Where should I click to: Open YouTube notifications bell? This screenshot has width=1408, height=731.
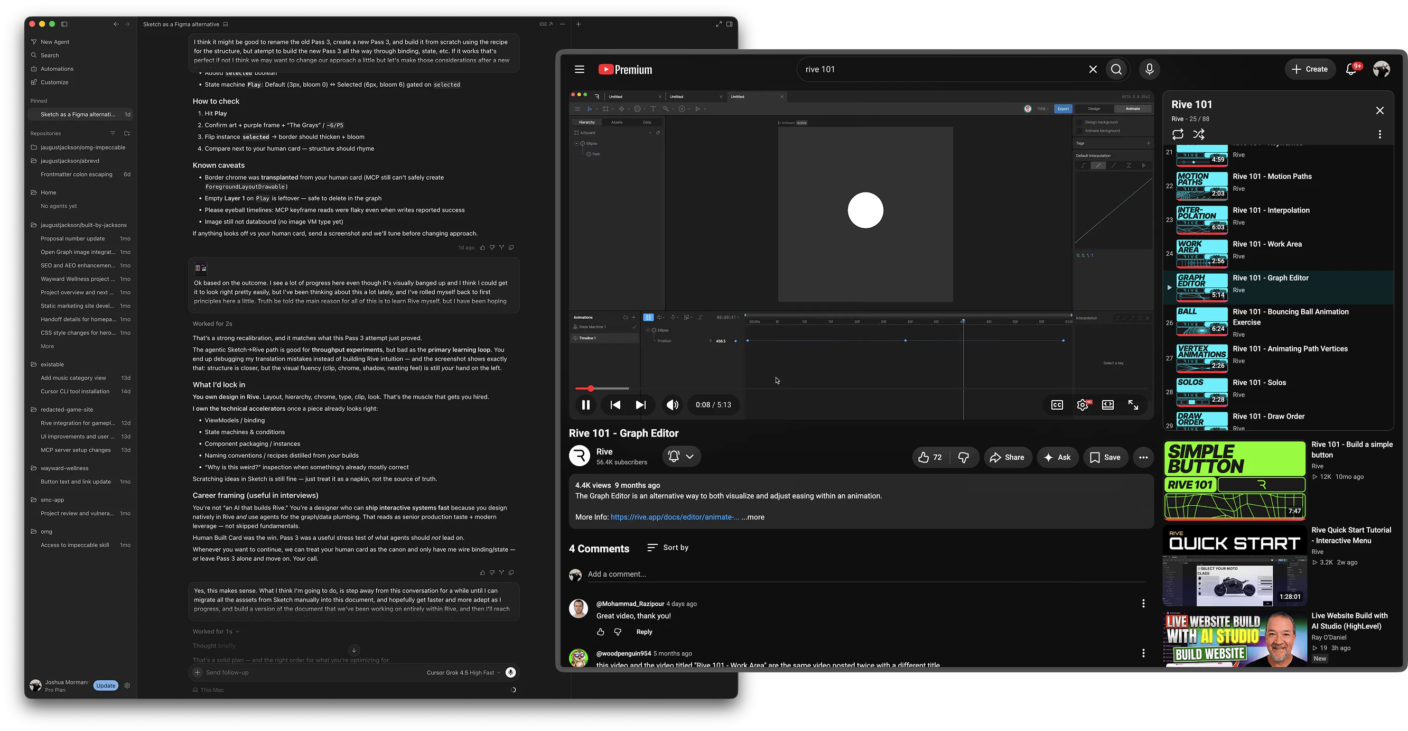tap(1350, 69)
